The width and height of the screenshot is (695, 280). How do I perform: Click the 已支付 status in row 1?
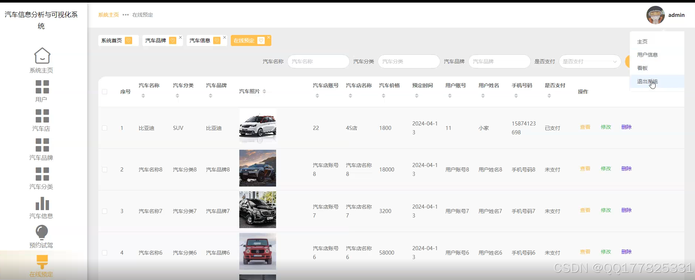click(x=553, y=128)
